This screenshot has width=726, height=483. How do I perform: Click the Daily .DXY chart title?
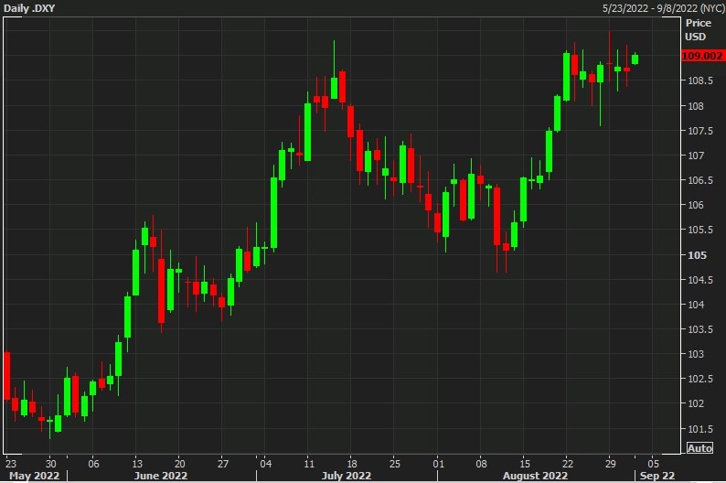[29, 8]
